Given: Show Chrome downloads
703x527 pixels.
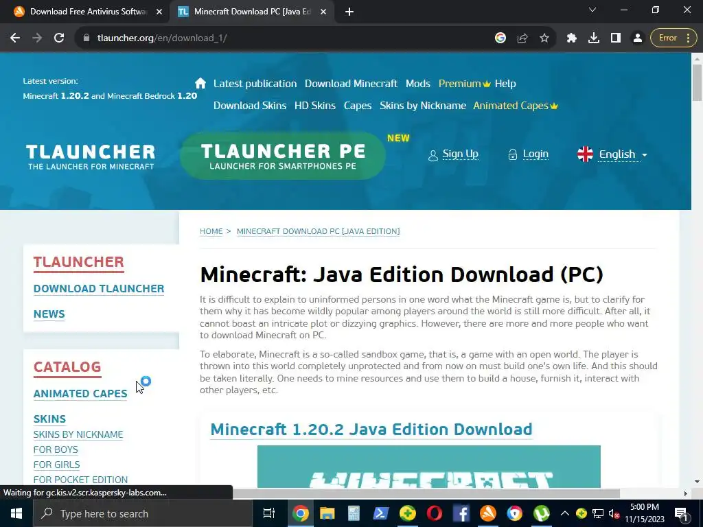Looking at the screenshot, I should pyautogui.click(x=594, y=38).
